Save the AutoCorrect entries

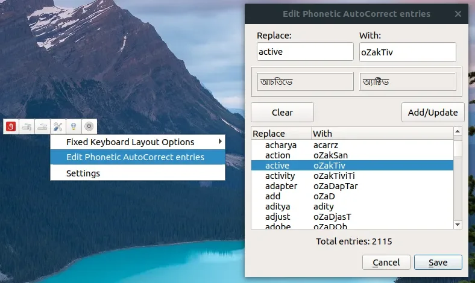438,262
